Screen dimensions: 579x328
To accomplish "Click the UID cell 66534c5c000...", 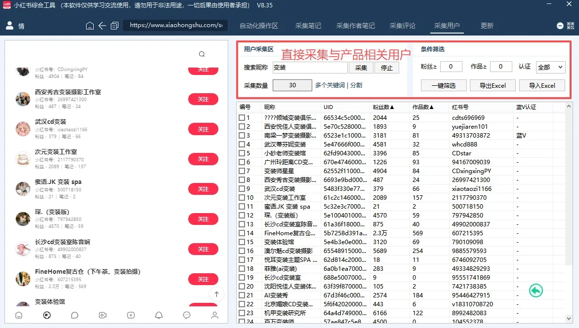I will click(344, 117).
